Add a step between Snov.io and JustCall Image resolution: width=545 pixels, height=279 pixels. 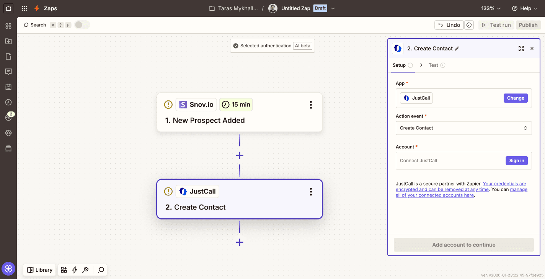click(240, 155)
